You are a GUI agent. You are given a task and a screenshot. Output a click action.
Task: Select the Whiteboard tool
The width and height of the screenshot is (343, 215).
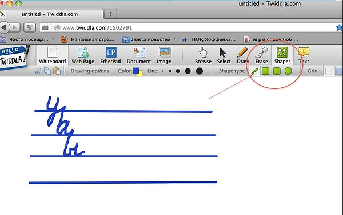pyautogui.click(x=52, y=56)
